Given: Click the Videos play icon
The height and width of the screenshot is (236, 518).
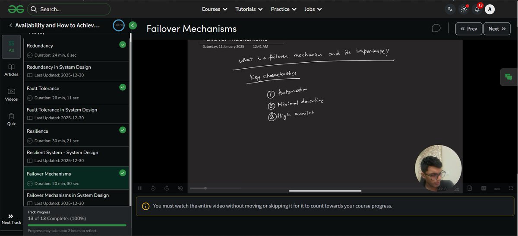Looking at the screenshot, I should [x=11, y=92].
